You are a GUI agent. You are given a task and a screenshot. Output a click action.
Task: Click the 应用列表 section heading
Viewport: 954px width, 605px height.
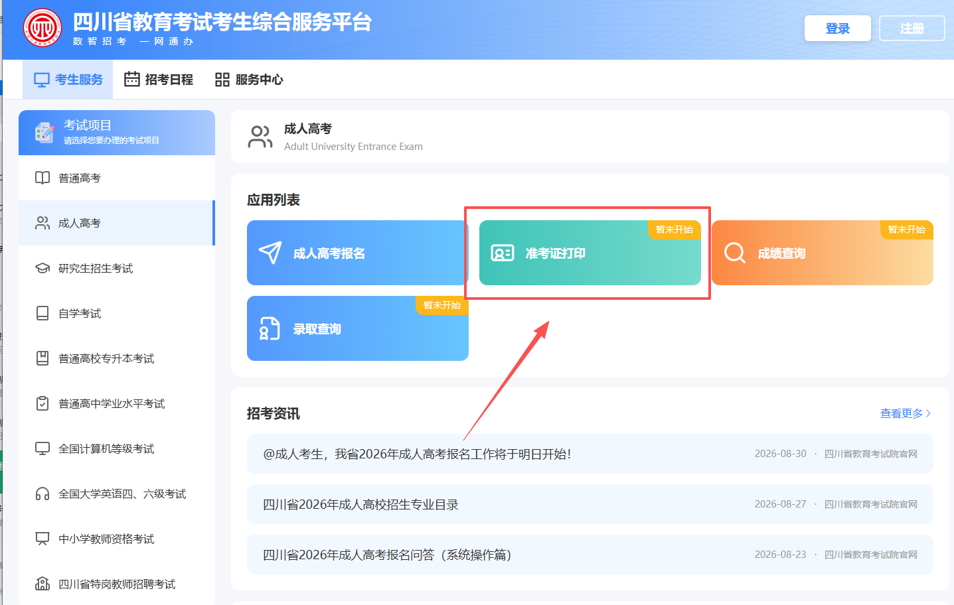click(x=274, y=200)
